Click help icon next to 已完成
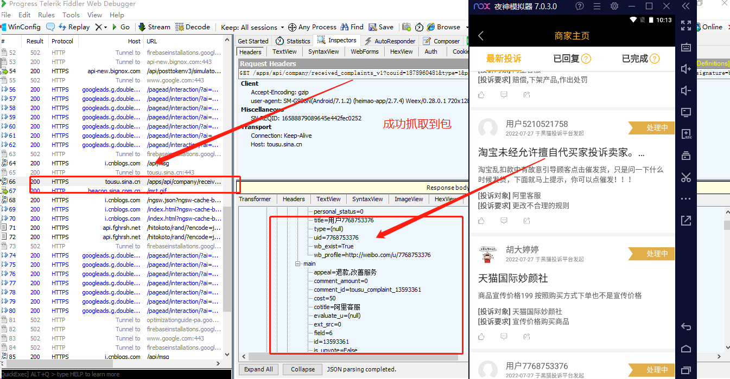Screen dimensions: 730x379 [x=655, y=59]
